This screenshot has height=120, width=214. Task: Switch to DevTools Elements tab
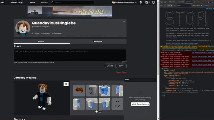pos(181,2)
